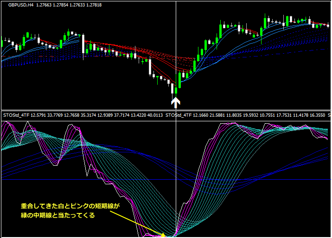Screen dimensions: 332x238
Task: Click the white up arrow buy signal
Action: [x=176, y=102]
